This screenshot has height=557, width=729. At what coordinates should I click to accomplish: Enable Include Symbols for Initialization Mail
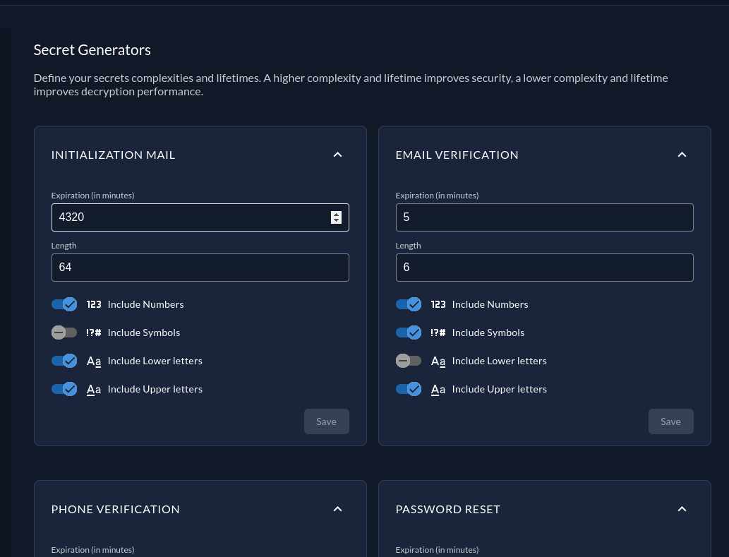point(64,333)
